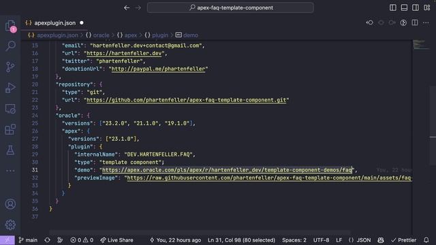
Task: Click line number 31 in the gutter
Action: (35, 170)
